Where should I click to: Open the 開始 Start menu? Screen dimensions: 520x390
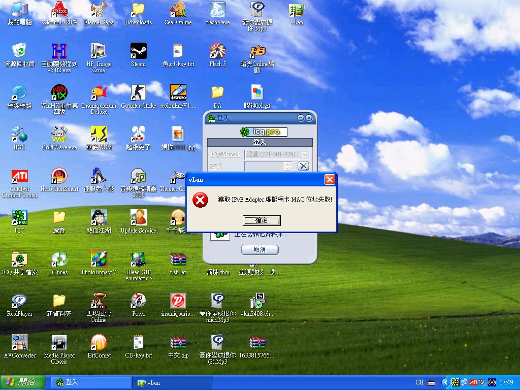click(x=22, y=382)
